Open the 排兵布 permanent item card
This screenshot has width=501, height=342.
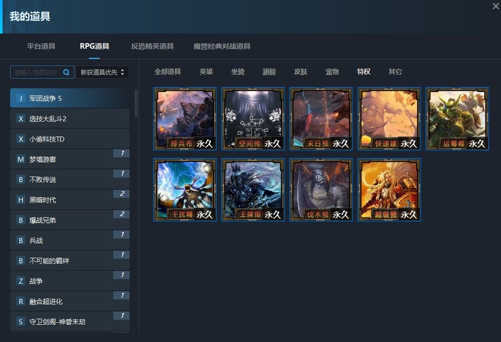[185, 119]
